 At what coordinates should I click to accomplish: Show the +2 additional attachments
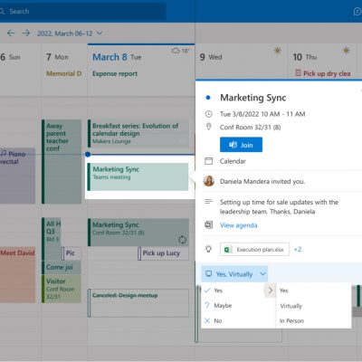298,249
